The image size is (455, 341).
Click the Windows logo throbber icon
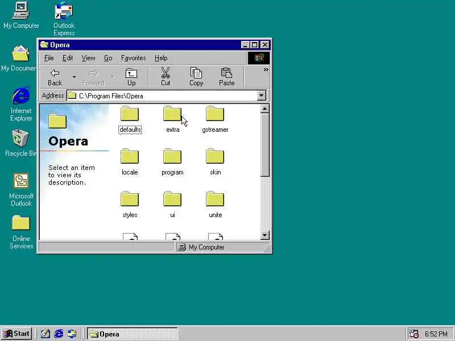click(259, 58)
